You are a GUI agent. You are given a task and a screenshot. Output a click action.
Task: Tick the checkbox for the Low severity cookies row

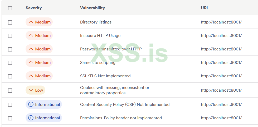(x=10, y=91)
